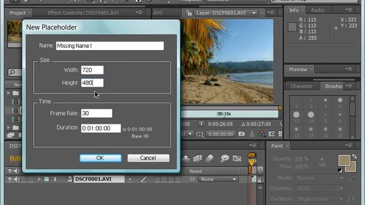Toggle the Transparency Grid icon in viewer
This screenshot has width=365, height=205.
pos(280,134)
